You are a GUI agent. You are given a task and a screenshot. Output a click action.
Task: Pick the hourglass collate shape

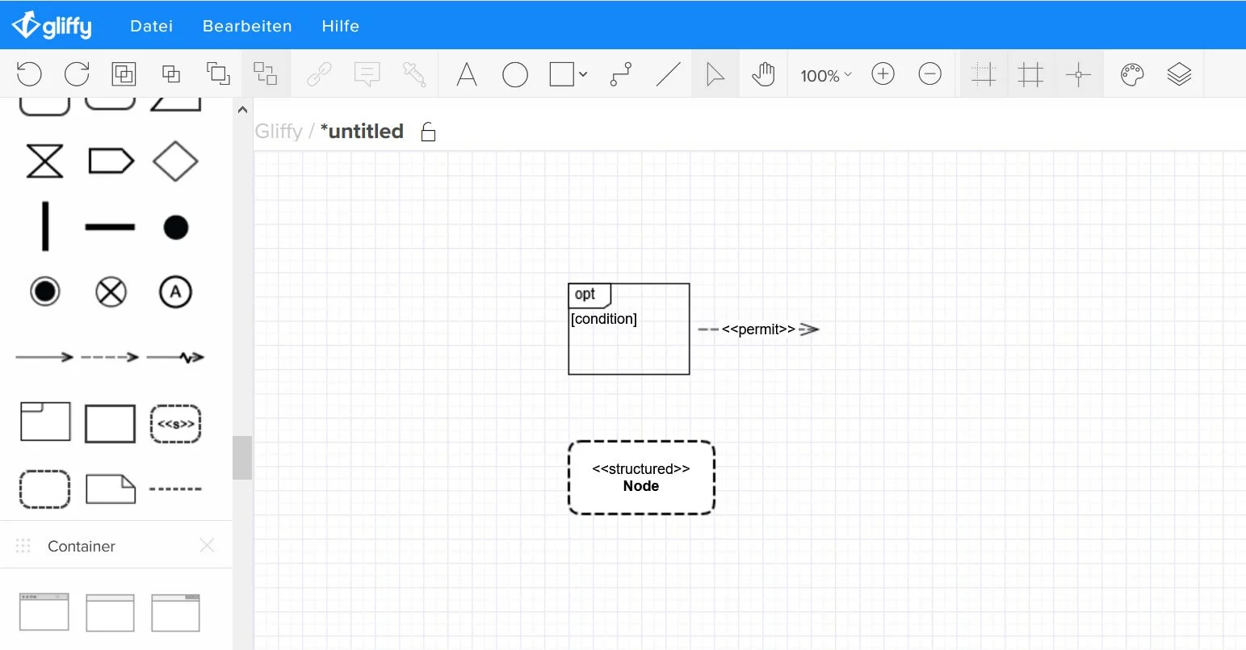coord(44,161)
